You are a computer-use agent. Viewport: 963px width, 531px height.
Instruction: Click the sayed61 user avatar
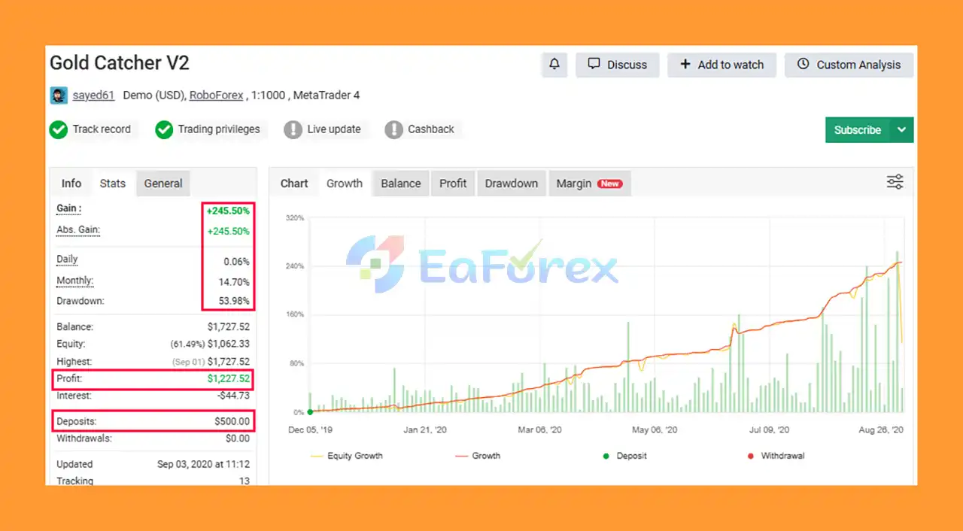[x=59, y=96]
